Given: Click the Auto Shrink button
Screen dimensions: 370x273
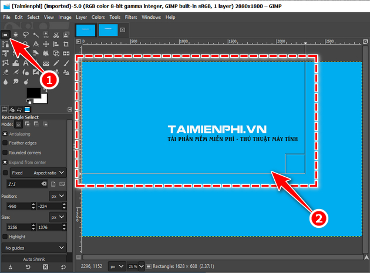Looking at the screenshot, I should click(x=34, y=259).
